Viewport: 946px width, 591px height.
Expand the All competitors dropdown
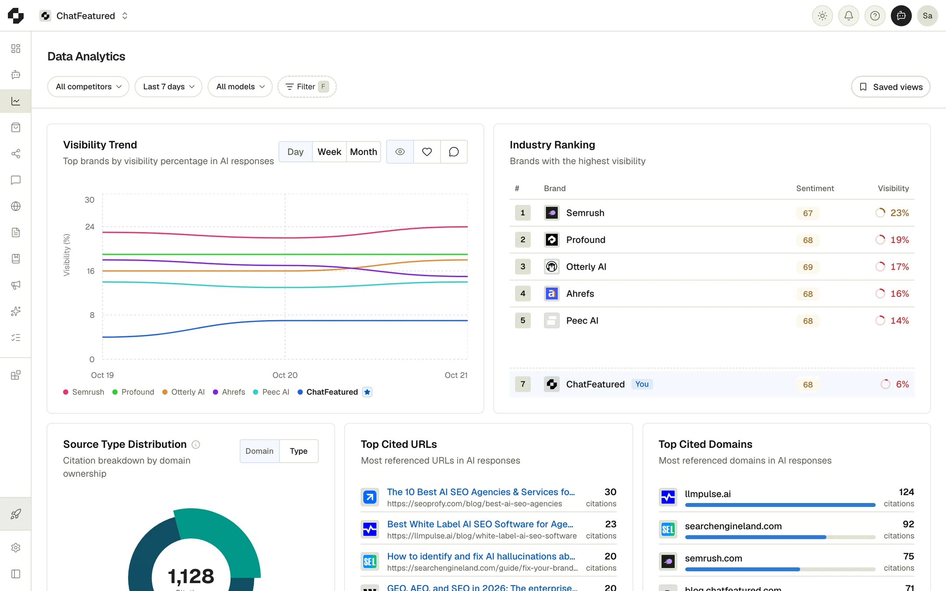pyautogui.click(x=88, y=87)
